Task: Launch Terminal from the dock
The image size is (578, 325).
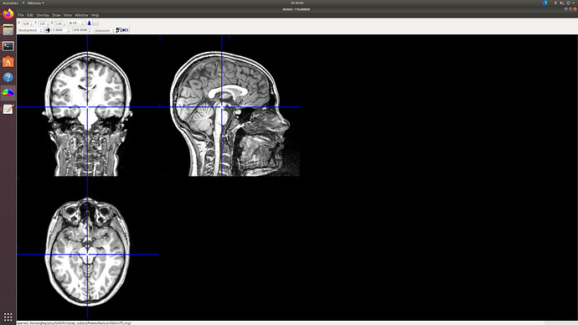Action: [x=8, y=46]
